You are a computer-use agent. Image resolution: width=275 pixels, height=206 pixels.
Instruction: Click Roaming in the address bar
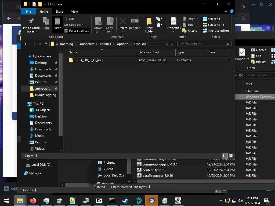67,44
